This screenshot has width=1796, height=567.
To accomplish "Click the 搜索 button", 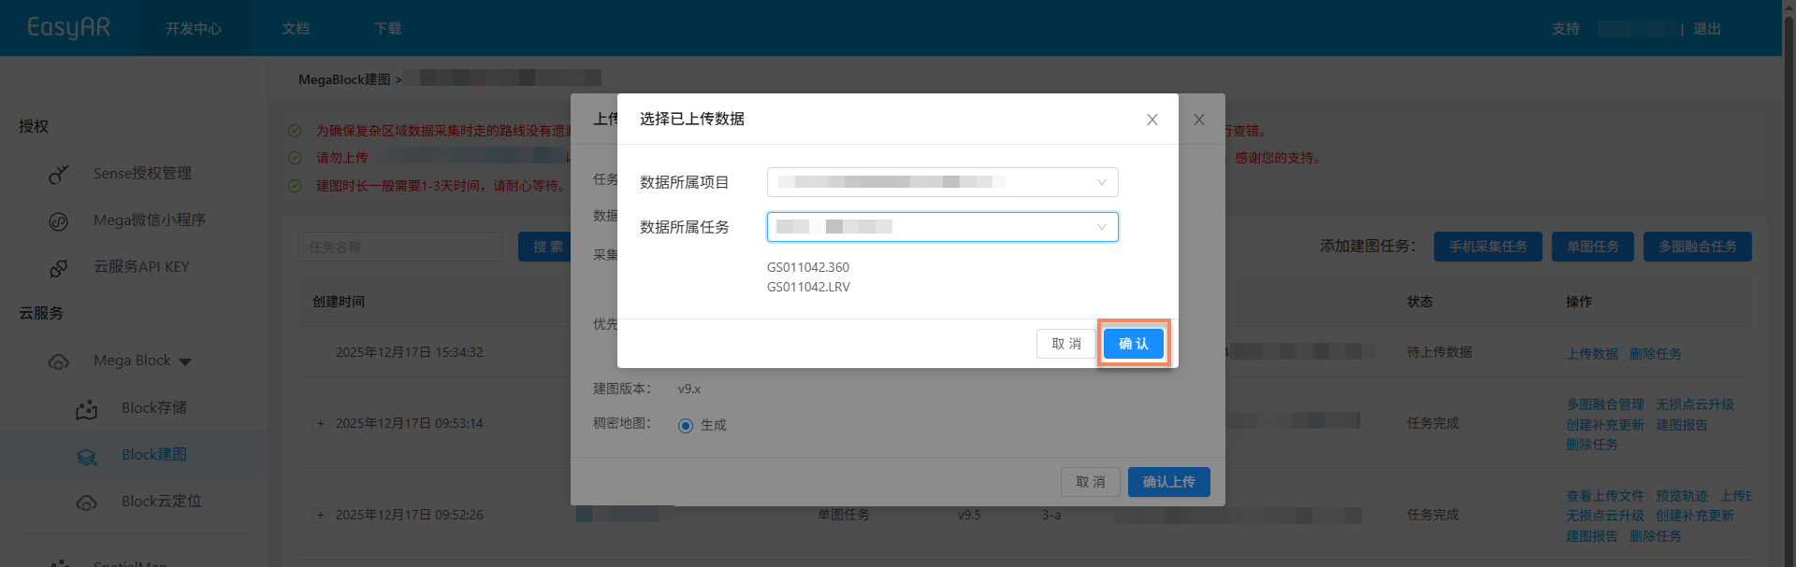I will coord(548,247).
